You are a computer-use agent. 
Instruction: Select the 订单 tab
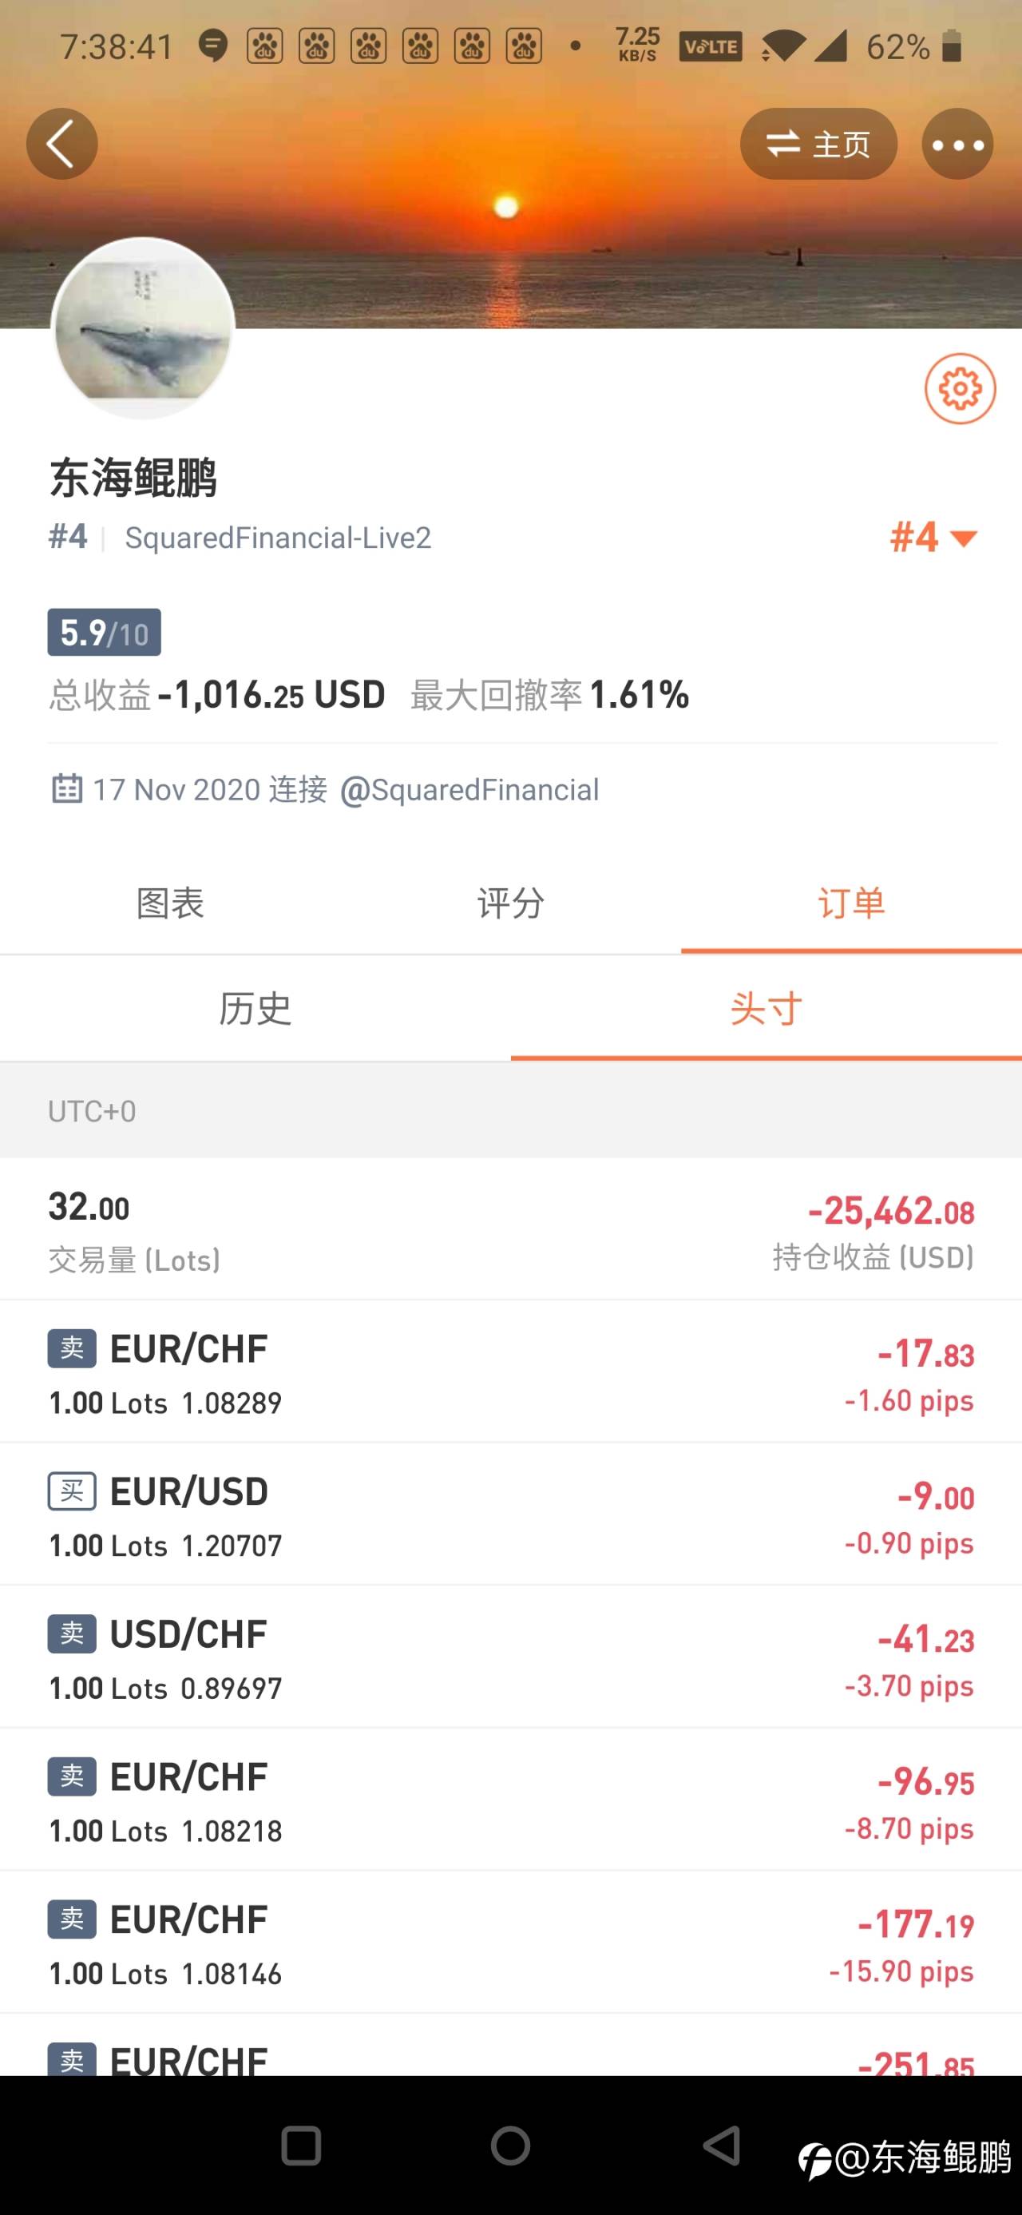click(x=851, y=903)
